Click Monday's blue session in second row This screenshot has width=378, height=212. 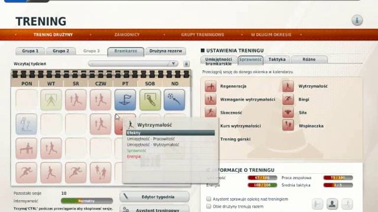click(x=26, y=124)
